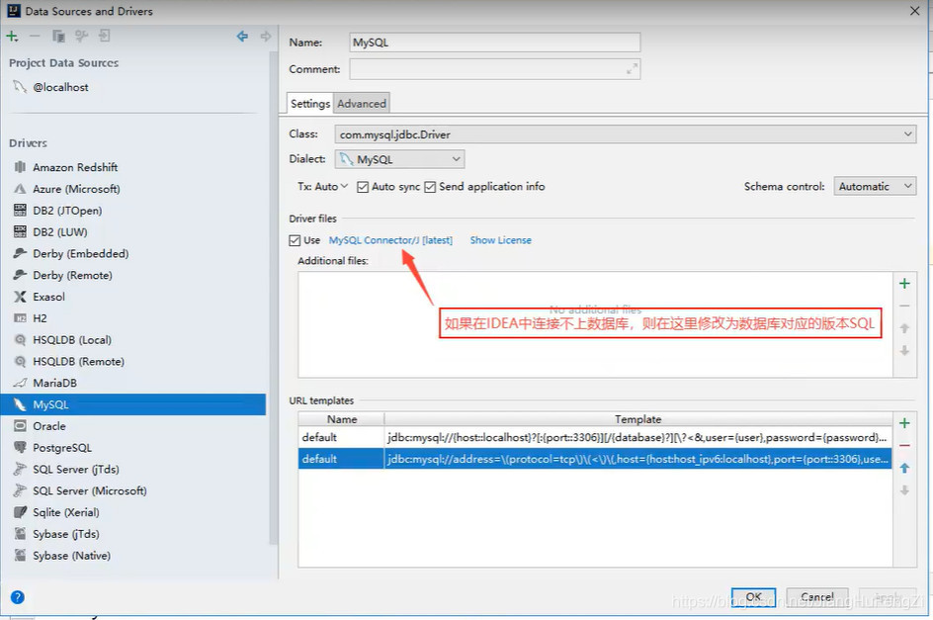
Task: Click the green plus add data source icon
Action: (12, 37)
